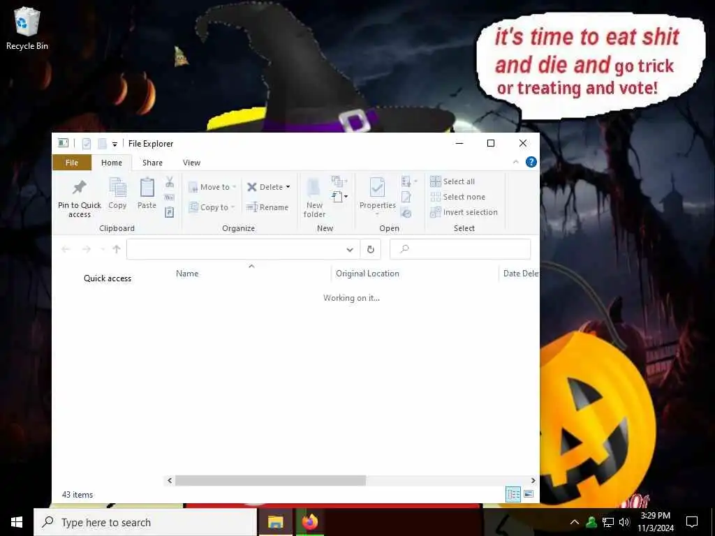Viewport: 715px width, 536px height.
Task: Open the File tab
Action: pyautogui.click(x=72, y=163)
